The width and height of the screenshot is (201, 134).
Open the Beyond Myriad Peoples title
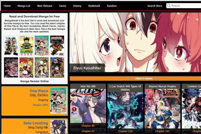[x=162, y=86]
